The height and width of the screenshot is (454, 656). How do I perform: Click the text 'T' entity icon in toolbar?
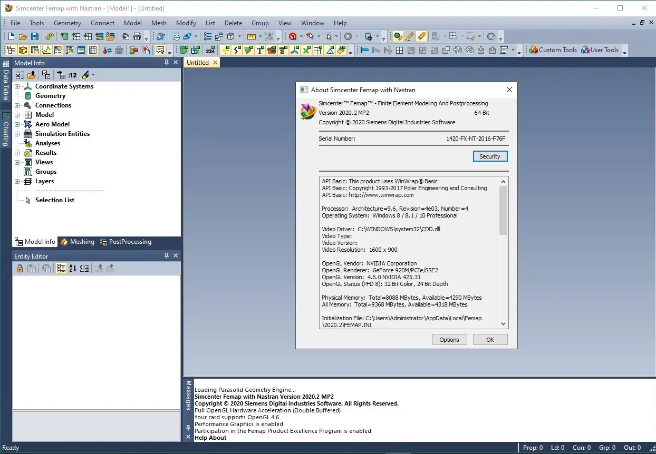pos(260,50)
